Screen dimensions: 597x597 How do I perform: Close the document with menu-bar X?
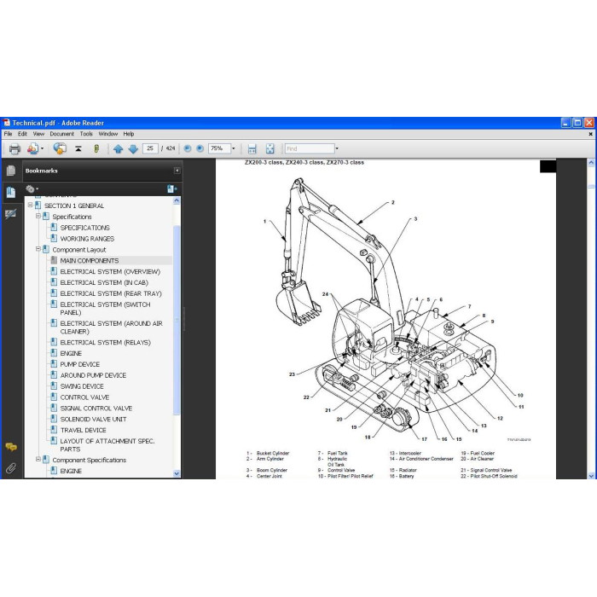[590, 134]
